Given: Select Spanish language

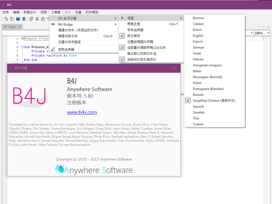Looking at the screenshot, I should (214, 106).
